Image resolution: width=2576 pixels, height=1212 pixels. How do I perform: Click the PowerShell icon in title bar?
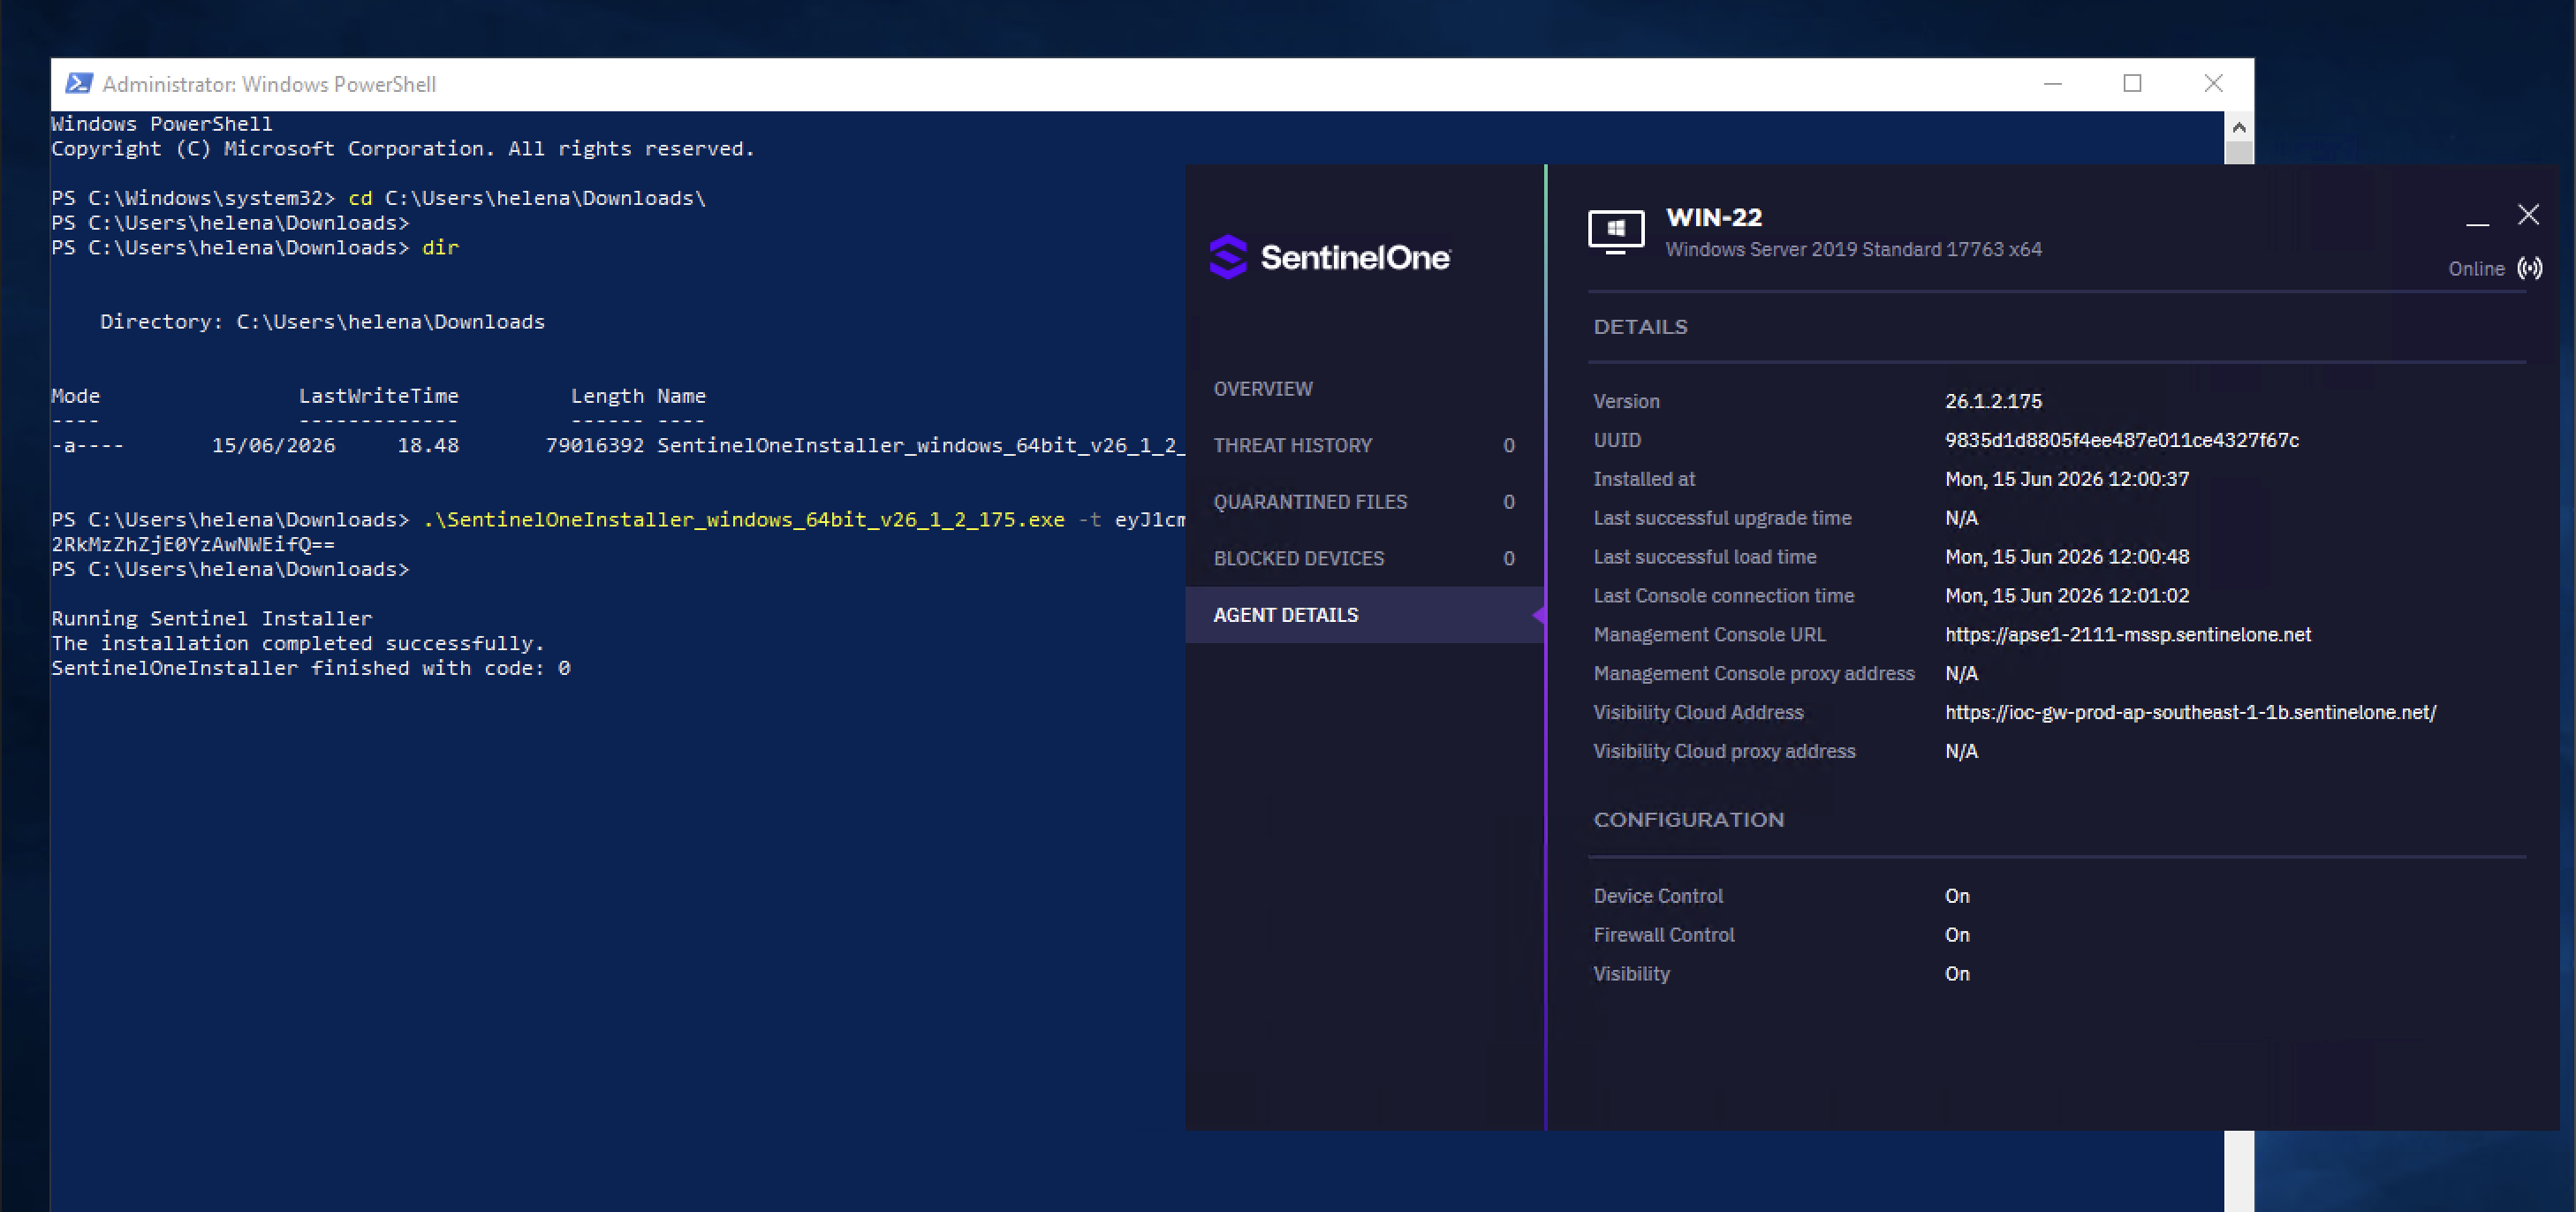coord(79,84)
